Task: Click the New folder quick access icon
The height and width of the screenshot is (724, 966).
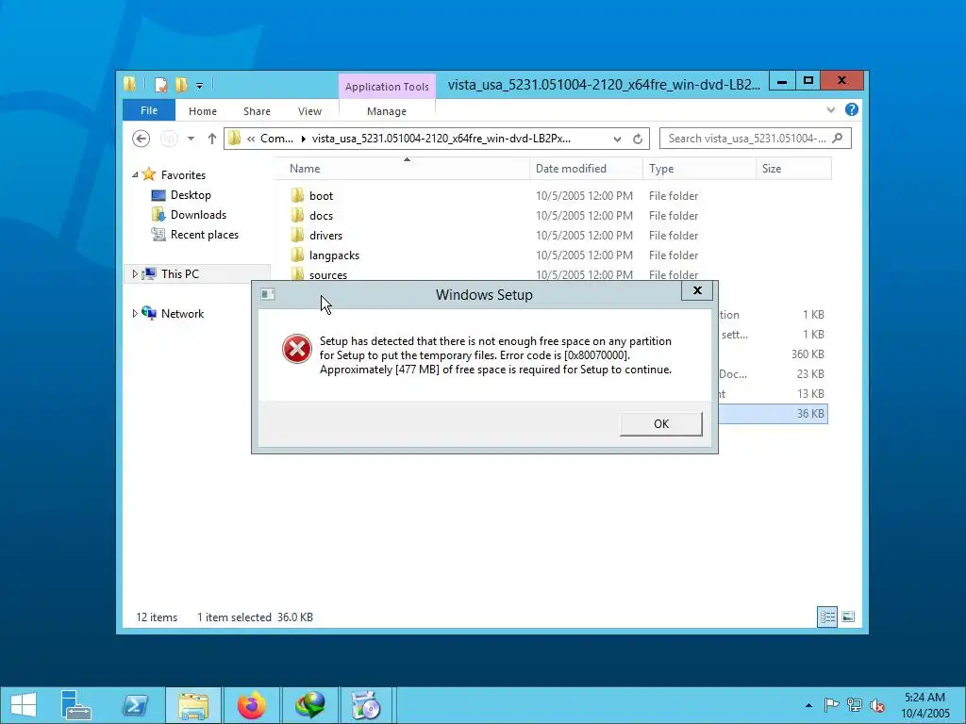Action: [x=181, y=85]
